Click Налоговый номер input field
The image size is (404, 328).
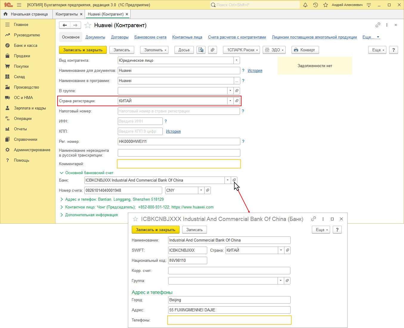click(x=179, y=111)
